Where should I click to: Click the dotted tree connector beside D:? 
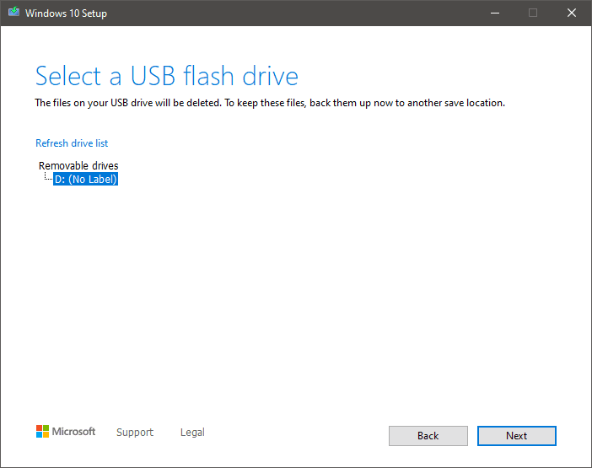click(x=48, y=176)
